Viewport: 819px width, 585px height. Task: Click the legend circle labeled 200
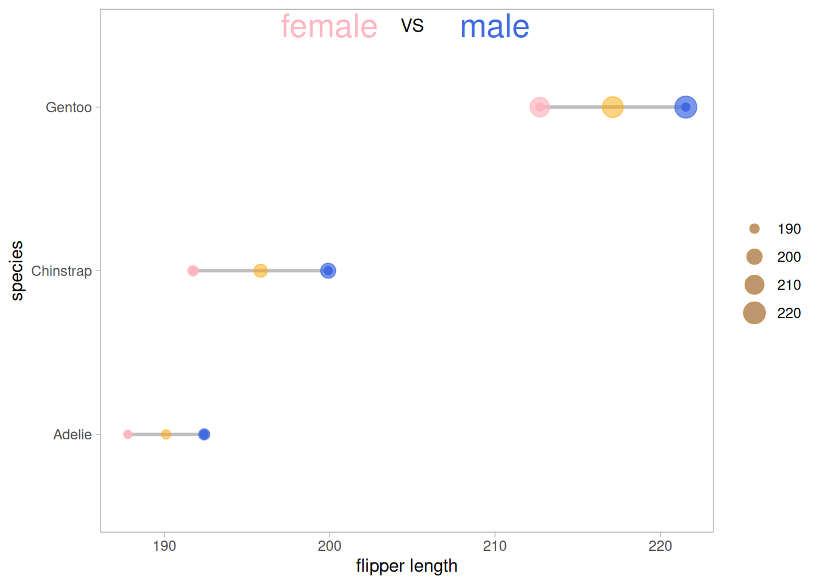(x=754, y=257)
